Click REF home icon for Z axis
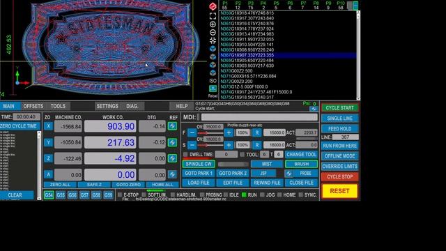The width and height of the screenshot is (446, 251). point(172,158)
